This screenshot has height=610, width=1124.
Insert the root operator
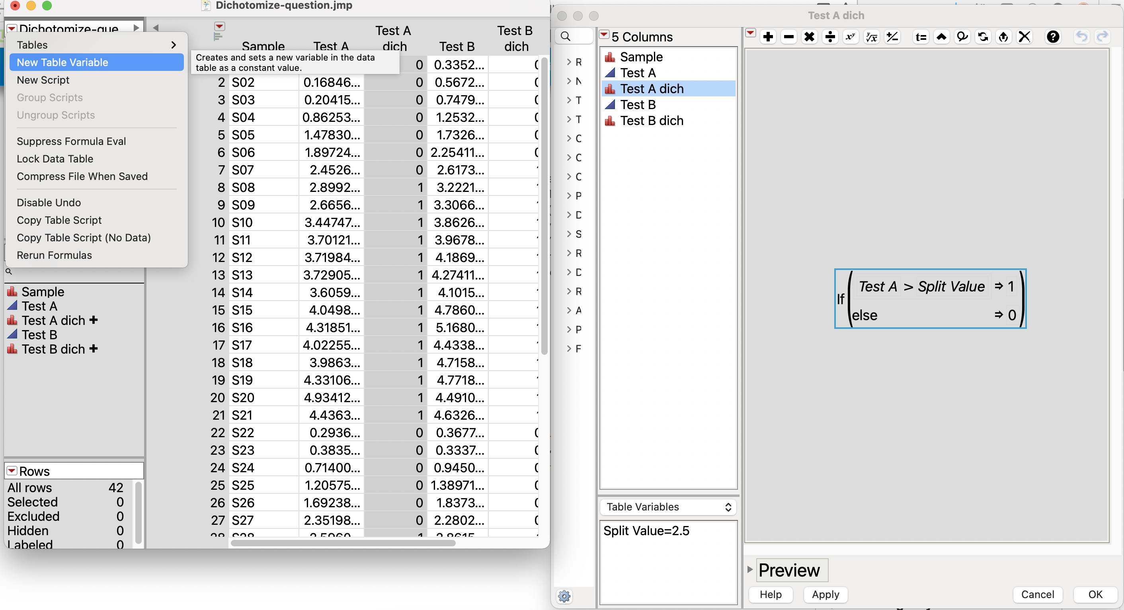click(x=871, y=37)
